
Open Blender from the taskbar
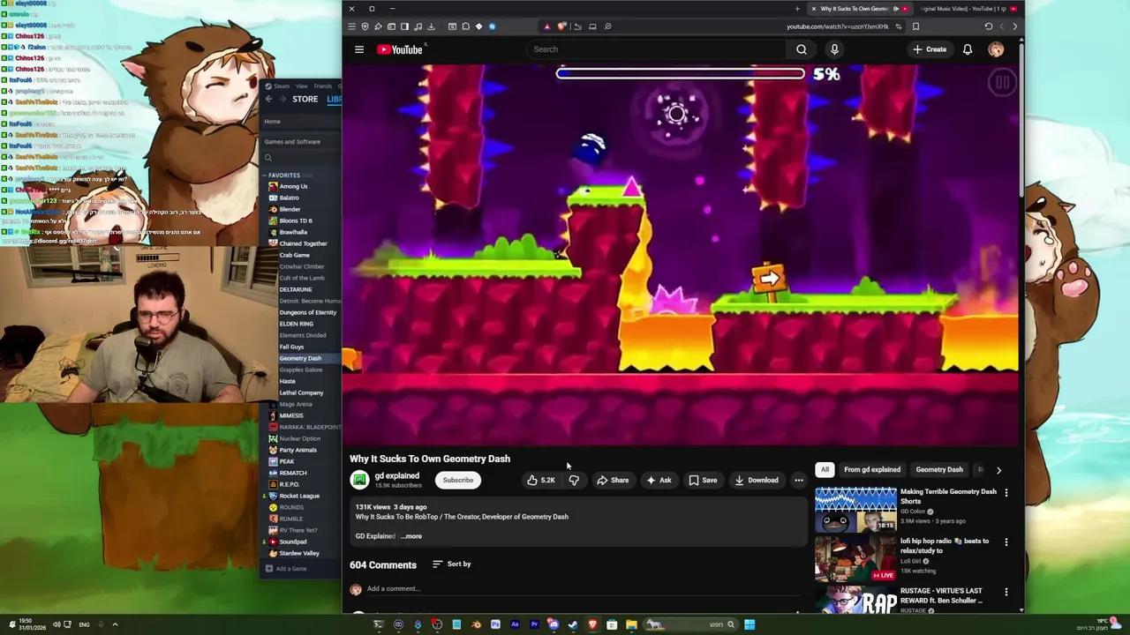(476, 624)
